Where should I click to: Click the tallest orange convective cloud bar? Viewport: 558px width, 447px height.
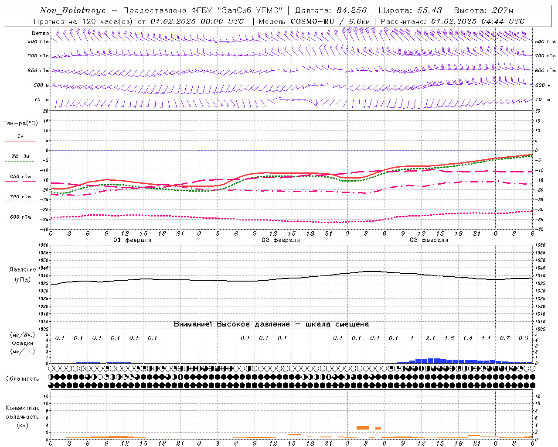tap(363, 428)
